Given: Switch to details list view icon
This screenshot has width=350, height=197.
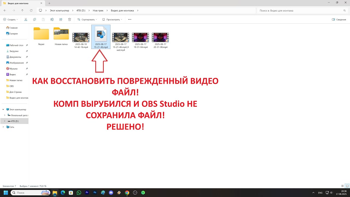Looking at the screenshot, I should (x=342, y=186).
